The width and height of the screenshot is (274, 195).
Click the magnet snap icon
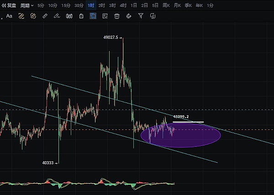pos(129,16)
